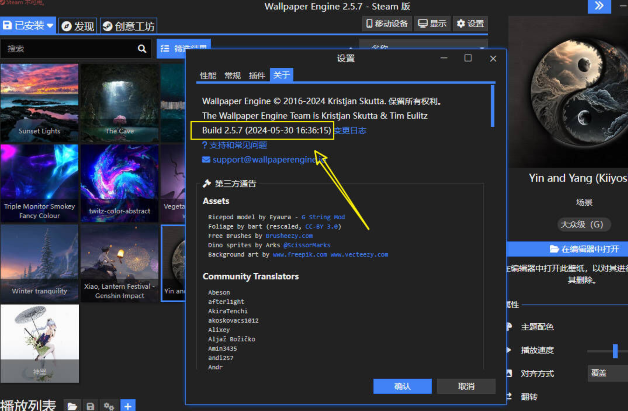Viewport: 628px width, 411px height.
Task: Minimize the Wallpaper Engine main window
Action: (x=623, y=6)
